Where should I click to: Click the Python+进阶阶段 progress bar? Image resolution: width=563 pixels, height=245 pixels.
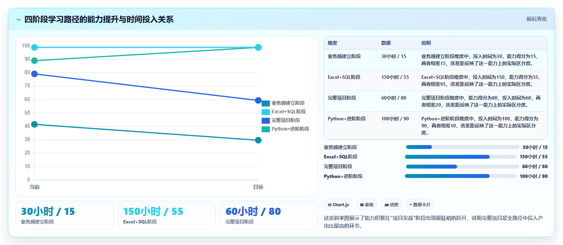[x=461, y=176]
